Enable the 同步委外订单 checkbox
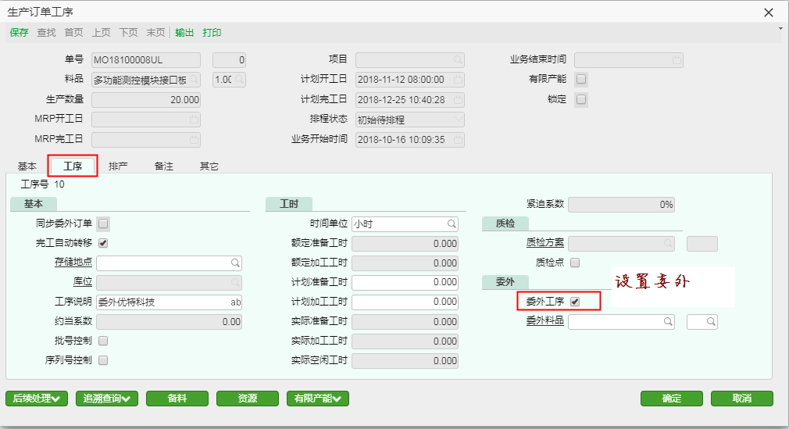The height and width of the screenshot is (429, 789). click(x=103, y=223)
